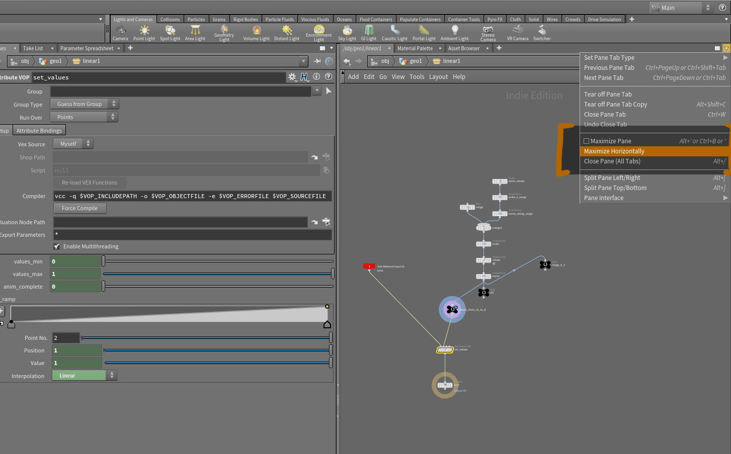
Task: Toggle Enable Multithreading checkbox
Action: [57, 246]
